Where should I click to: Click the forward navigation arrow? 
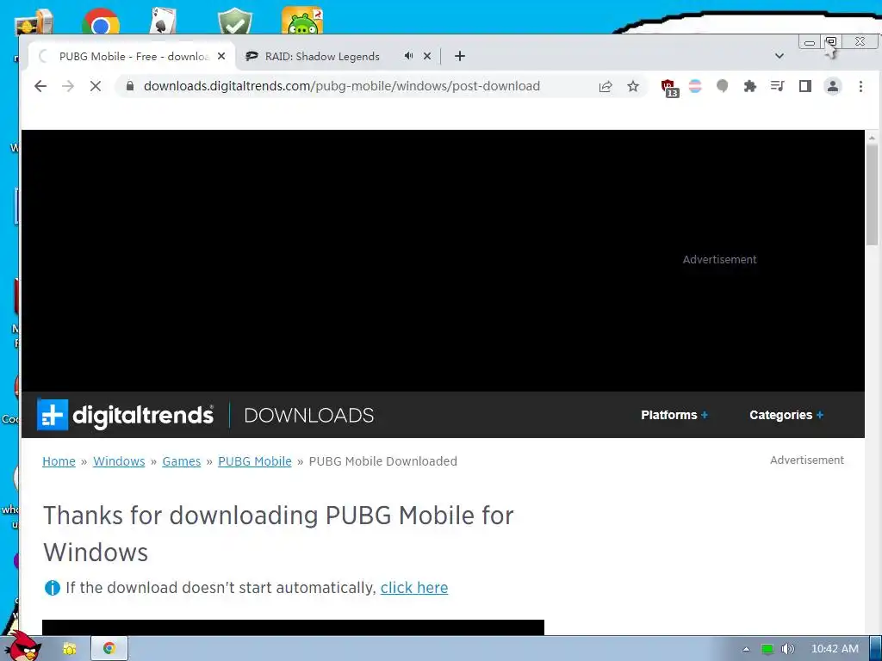pos(68,86)
